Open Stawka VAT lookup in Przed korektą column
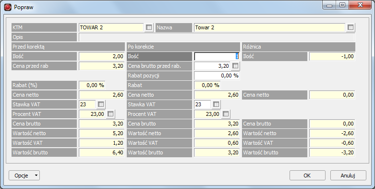375x189 pixels. point(101,104)
